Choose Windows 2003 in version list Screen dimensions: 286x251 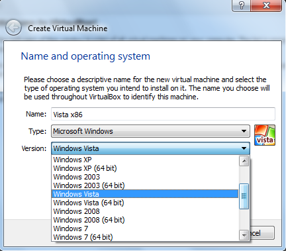click(145, 177)
